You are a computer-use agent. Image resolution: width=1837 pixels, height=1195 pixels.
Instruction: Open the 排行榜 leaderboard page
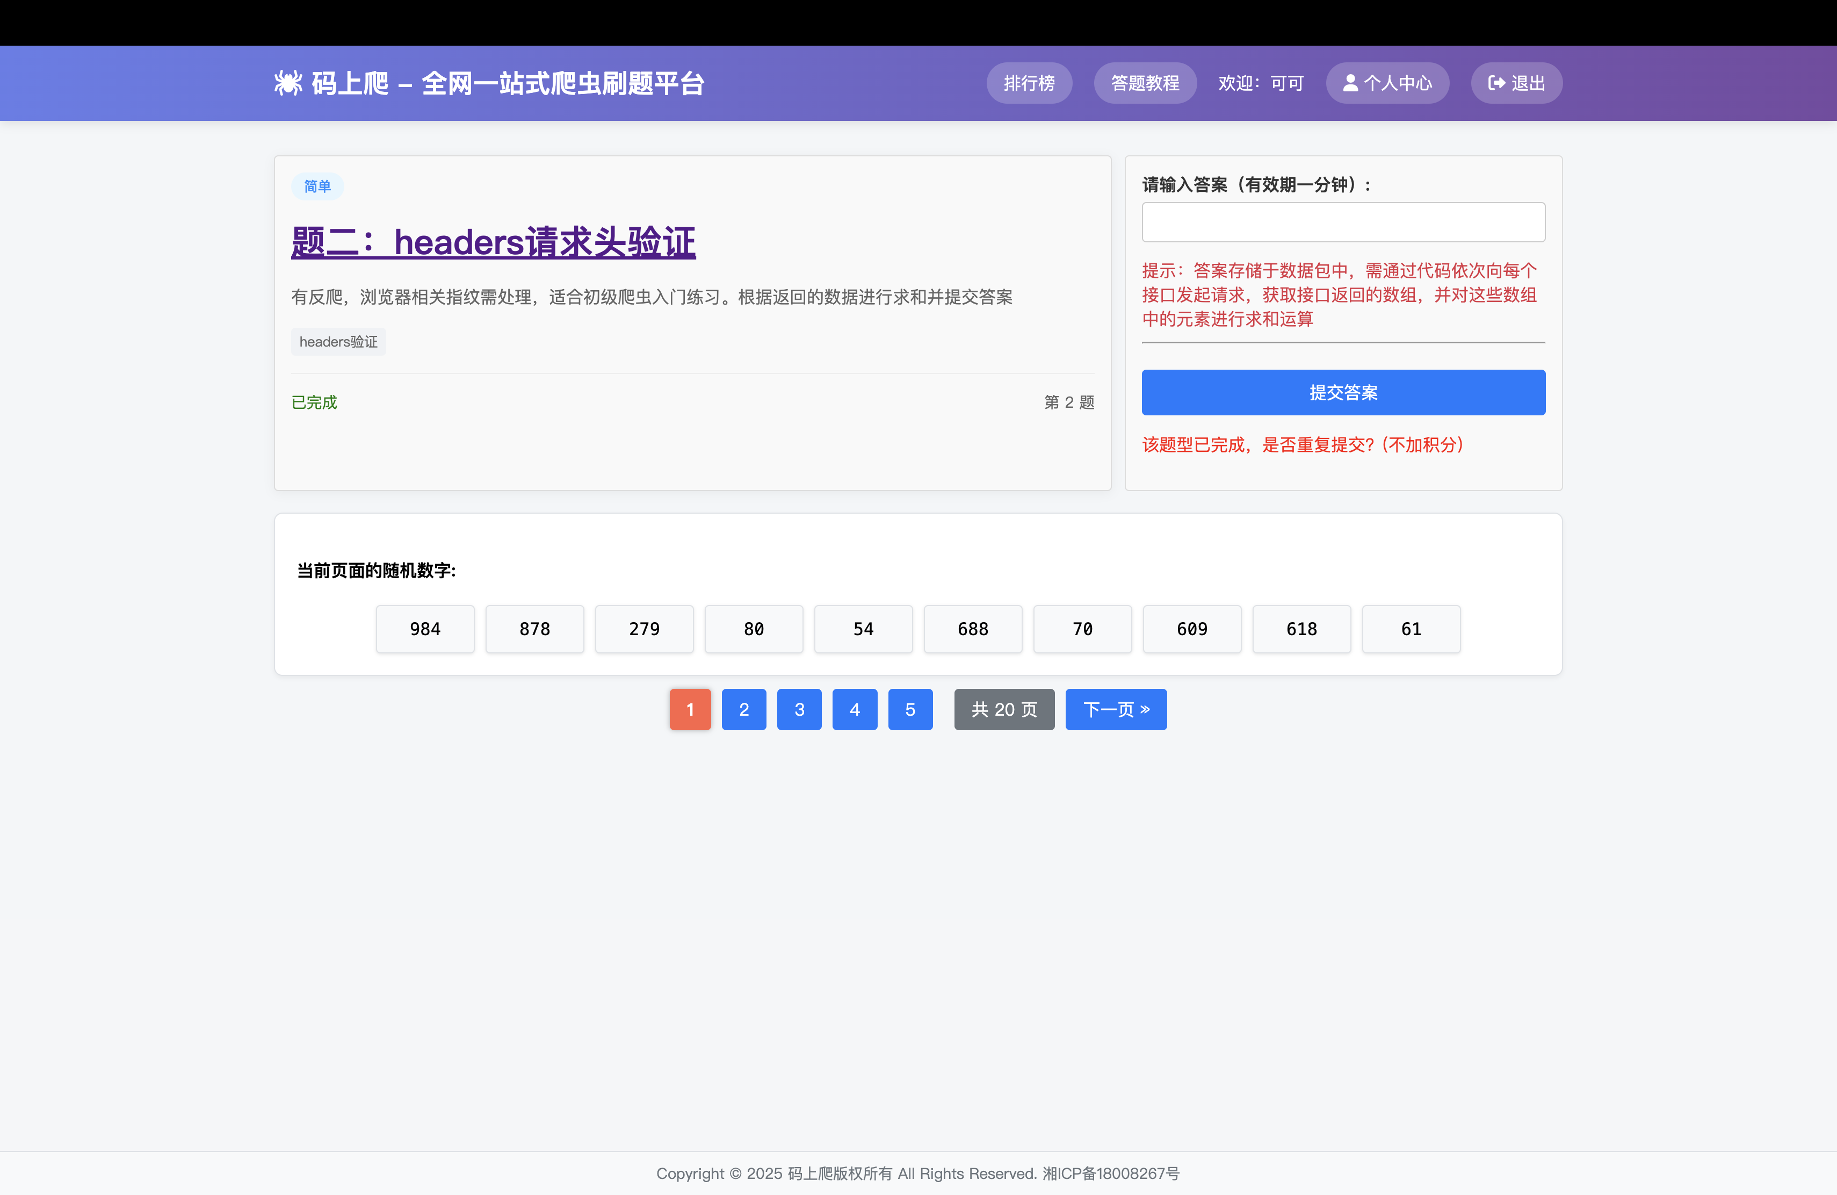(1028, 83)
